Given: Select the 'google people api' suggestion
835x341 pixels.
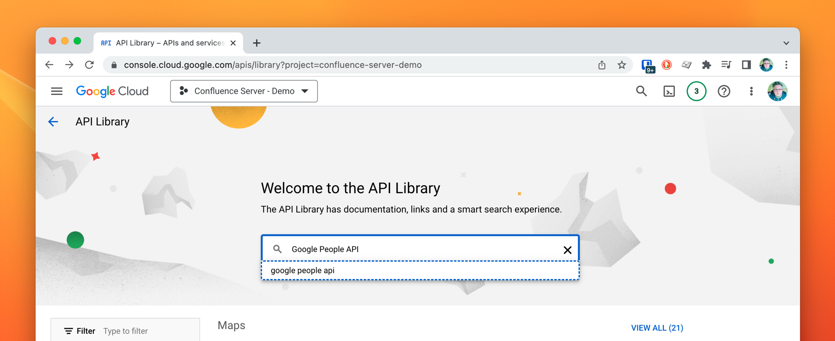Looking at the screenshot, I should pos(302,271).
